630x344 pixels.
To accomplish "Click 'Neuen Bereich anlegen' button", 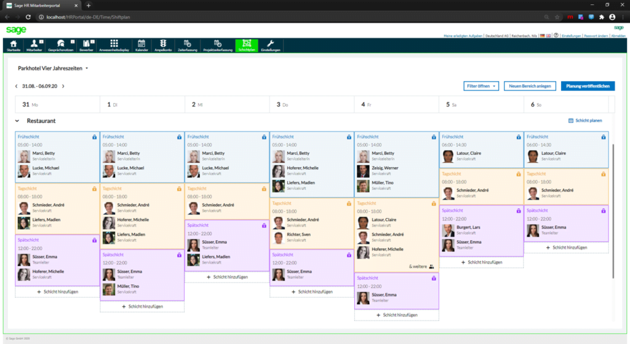I will click(530, 86).
